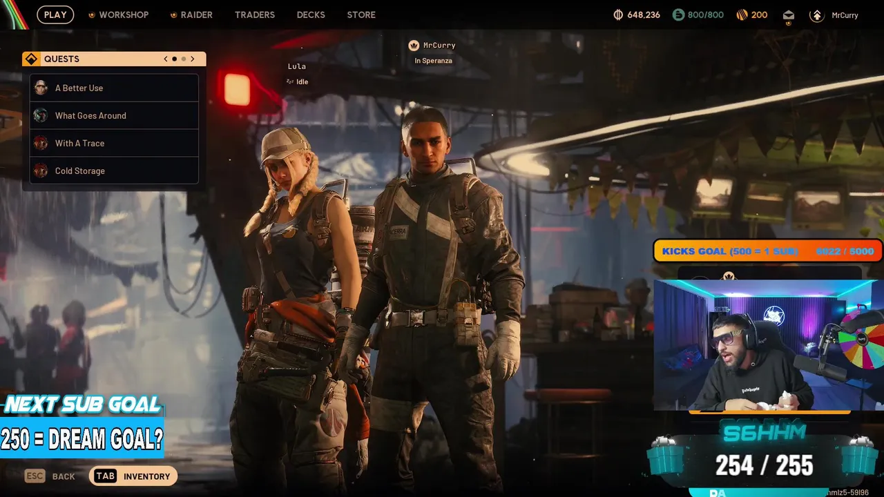Open the Cold Storage quest
Screen dimensions: 884x497
(114, 170)
